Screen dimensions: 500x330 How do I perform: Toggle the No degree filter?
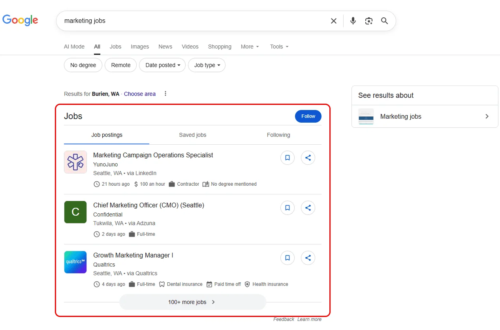point(83,65)
